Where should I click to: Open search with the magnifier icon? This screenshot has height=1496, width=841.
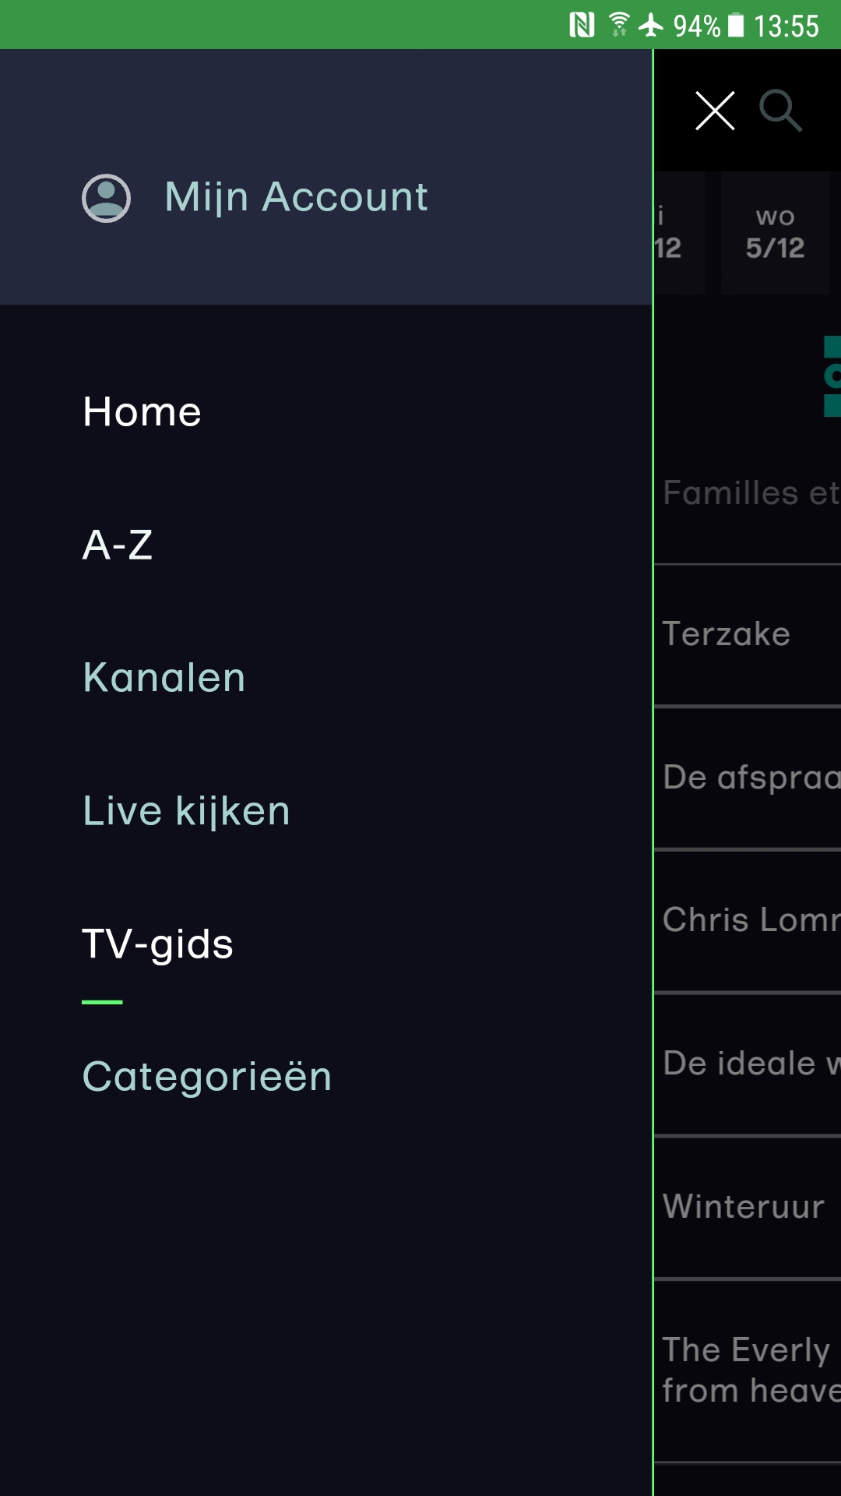[780, 111]
